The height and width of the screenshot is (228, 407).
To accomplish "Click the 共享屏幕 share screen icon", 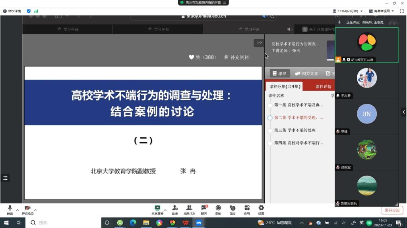I will (157, 210).
